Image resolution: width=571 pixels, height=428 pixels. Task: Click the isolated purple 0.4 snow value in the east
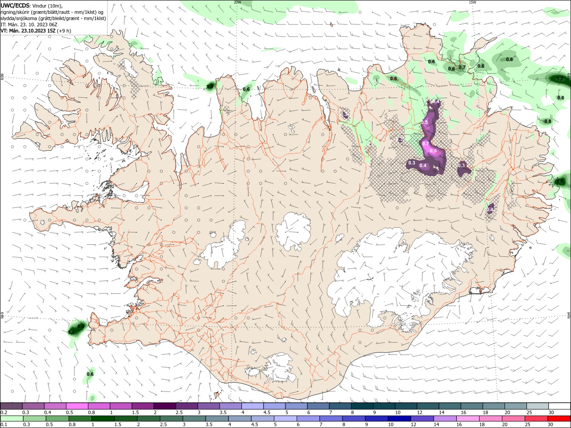pyautogui.click(x=490, y=210)
